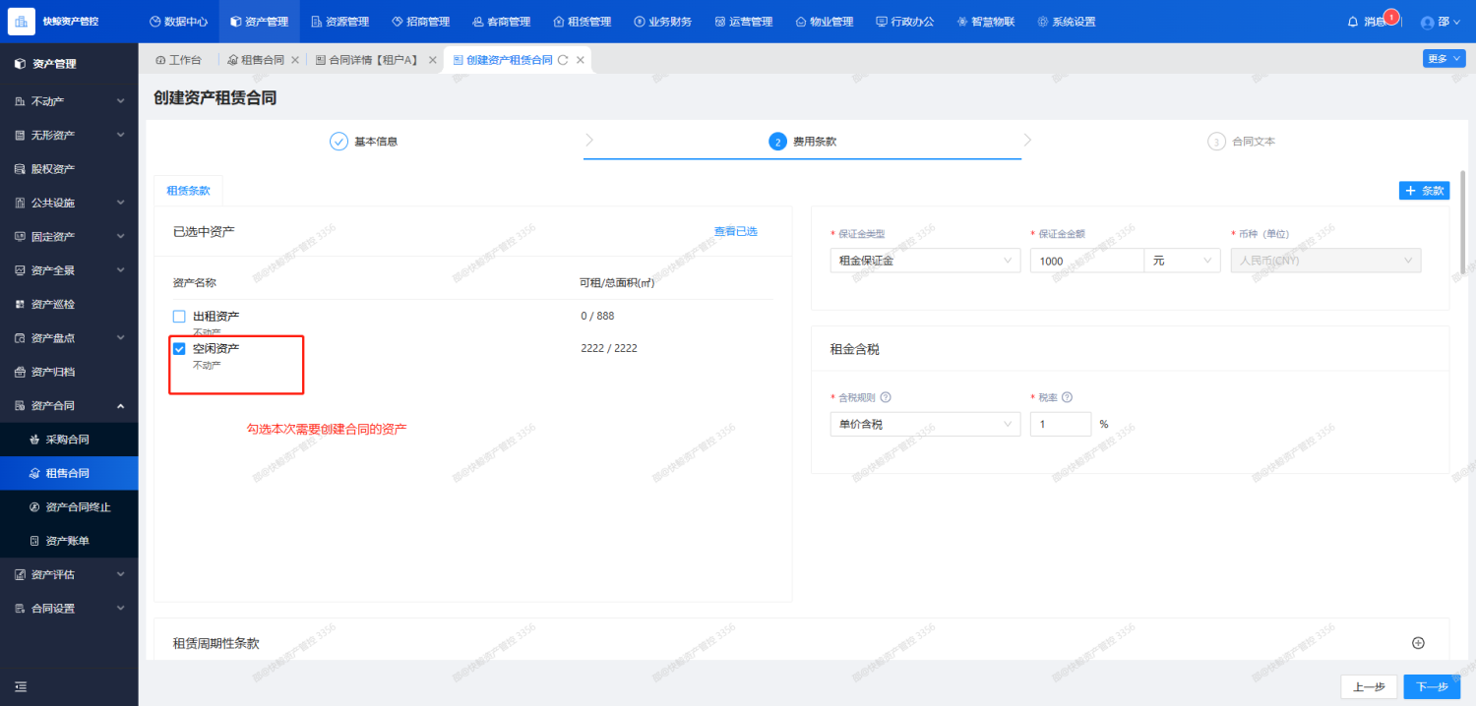This screenshot has height=706, width=1476.
Task: Open the 智慧物联 top menu
Action: (x=985, y=22)
